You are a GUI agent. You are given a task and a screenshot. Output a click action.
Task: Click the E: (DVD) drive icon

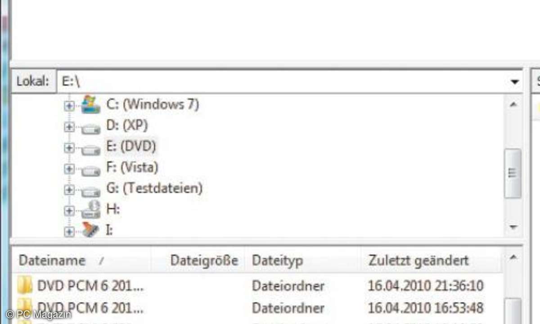point(91,148)
